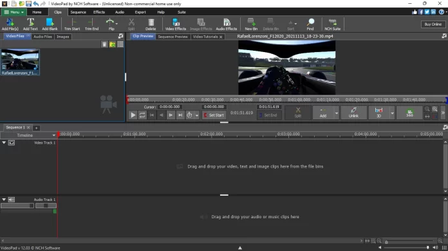Step to next frame button

tap(171, 115)
